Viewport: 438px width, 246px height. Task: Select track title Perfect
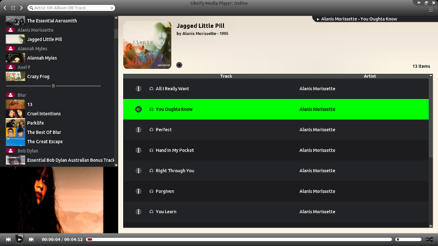[164, 130]
